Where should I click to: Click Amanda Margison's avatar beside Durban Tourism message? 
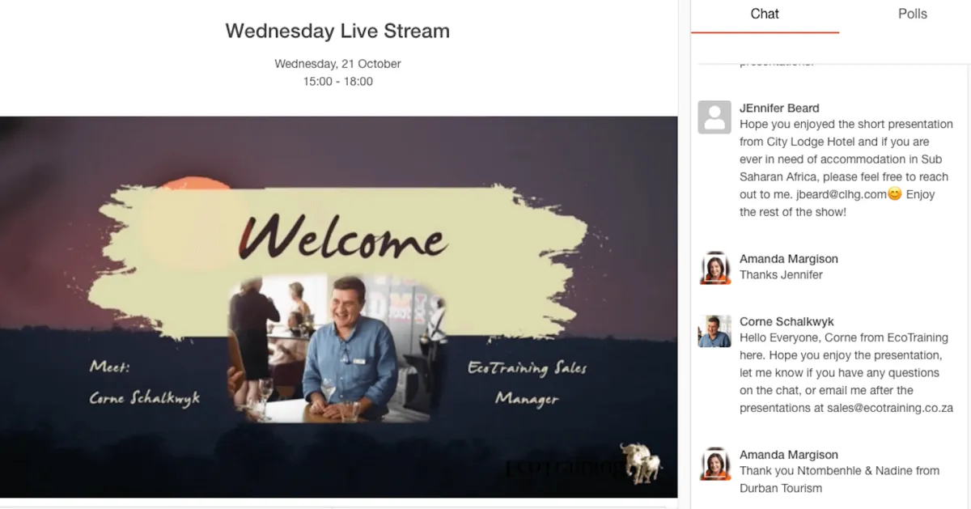point(714,464)
